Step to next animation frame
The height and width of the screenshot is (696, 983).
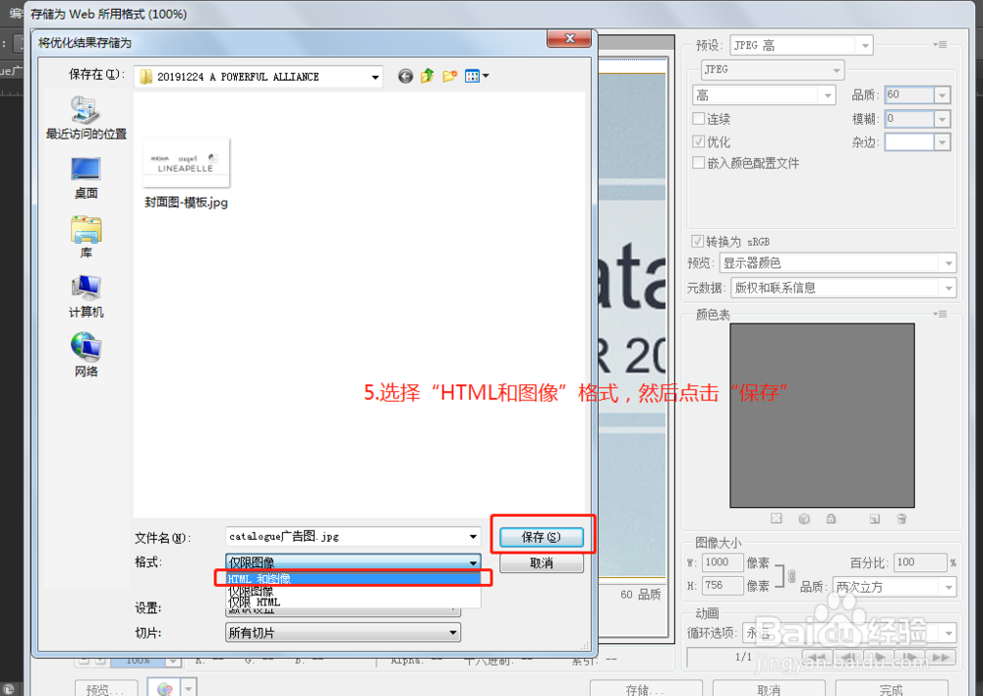910,657
